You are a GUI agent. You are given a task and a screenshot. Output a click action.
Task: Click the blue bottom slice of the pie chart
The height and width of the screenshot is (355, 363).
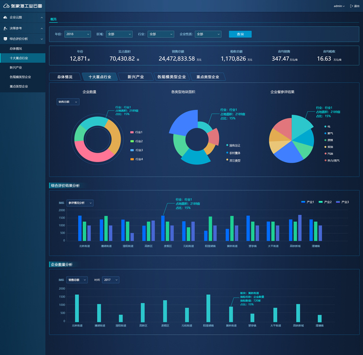[x=288, y=154]
